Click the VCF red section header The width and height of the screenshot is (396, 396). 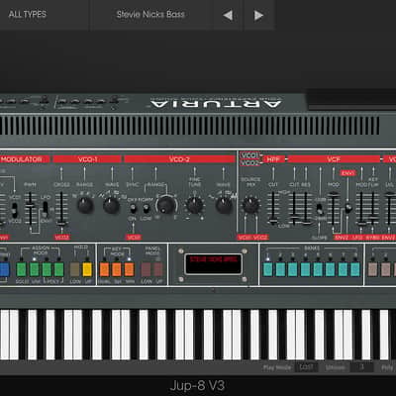click(334, 159)
